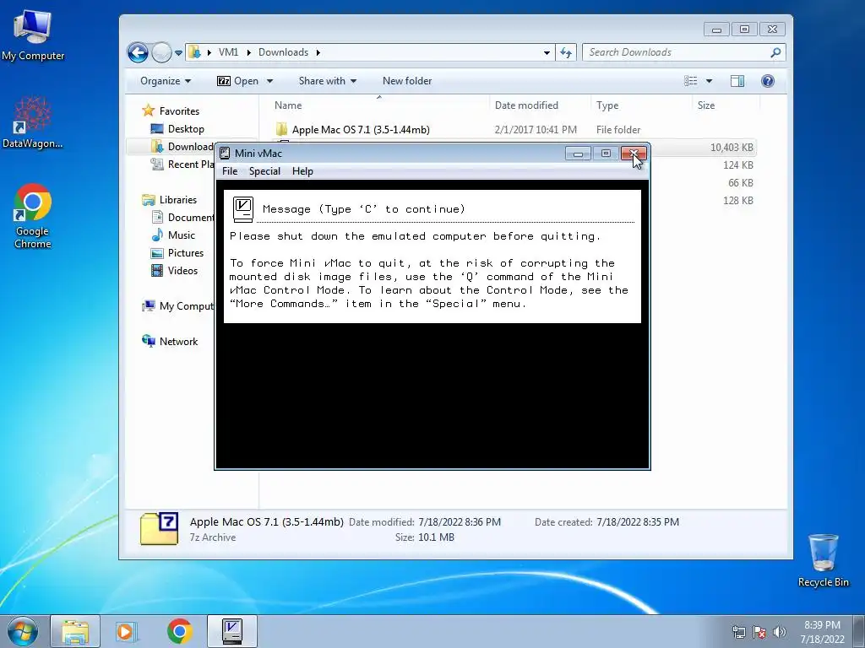Select Downloads in Favorites
The image size is (865, 648).
[182, 147]
